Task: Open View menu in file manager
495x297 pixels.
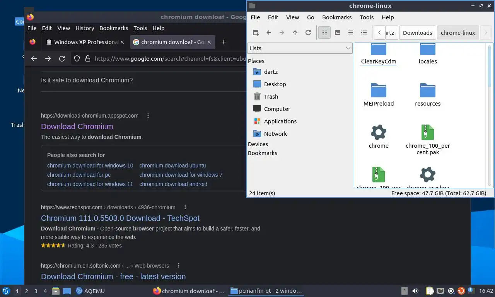Action: pyautogui.click(x=292, y=17)
